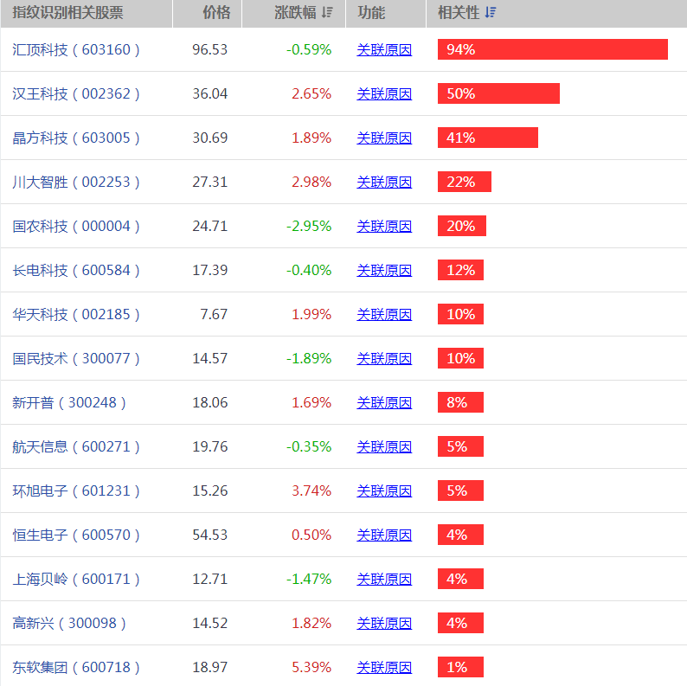
Task: Open the 华天科技 (002185) stock page
Action: tap(76, 315)
